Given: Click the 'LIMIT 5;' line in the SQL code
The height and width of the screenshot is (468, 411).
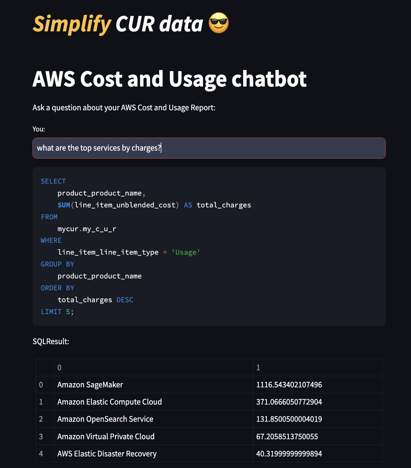Looking at the screenshot, I should [57, 311].
